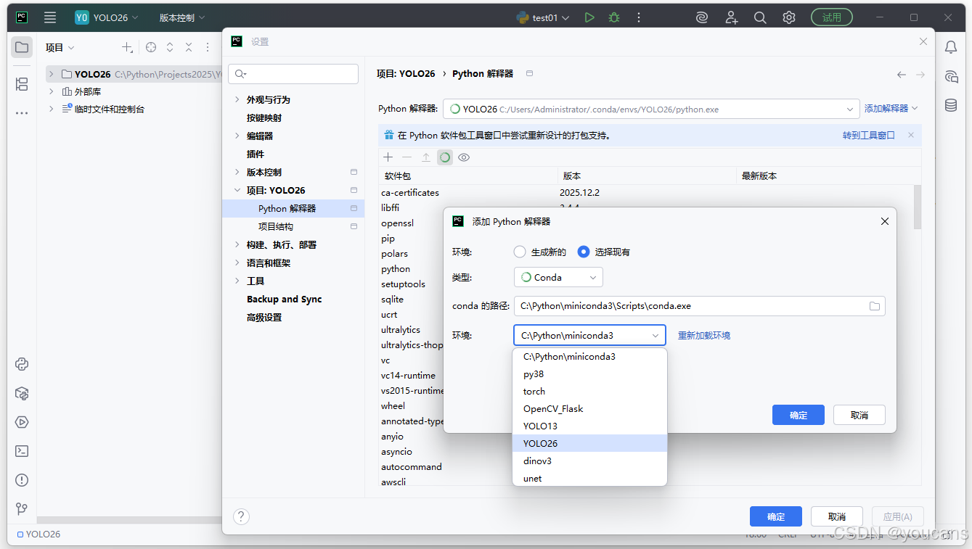The height and width of the screenshot is (549, 972).
Task: Click 取消 in the add interpreter dialog
Action: coord(859,415)
